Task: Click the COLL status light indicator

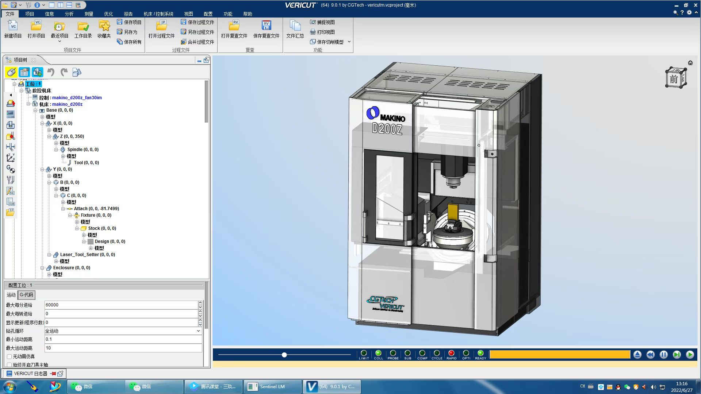Action: click(x=378, y=353)
